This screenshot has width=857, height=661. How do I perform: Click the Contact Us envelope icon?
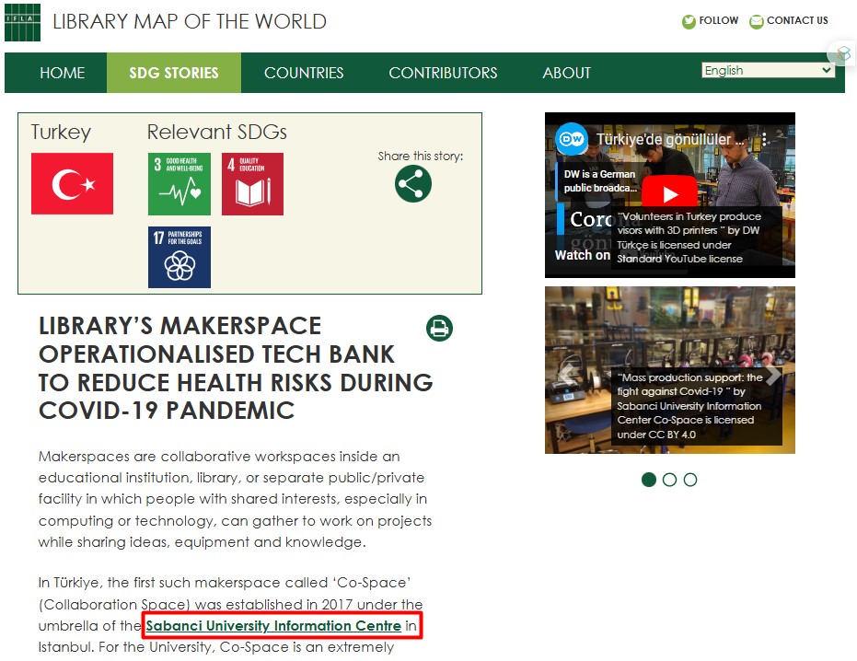757,21
